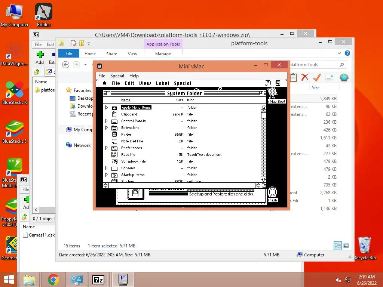Open the Manage tab in Explorer
Screen dimensions: 383x287
pos(163,54)
